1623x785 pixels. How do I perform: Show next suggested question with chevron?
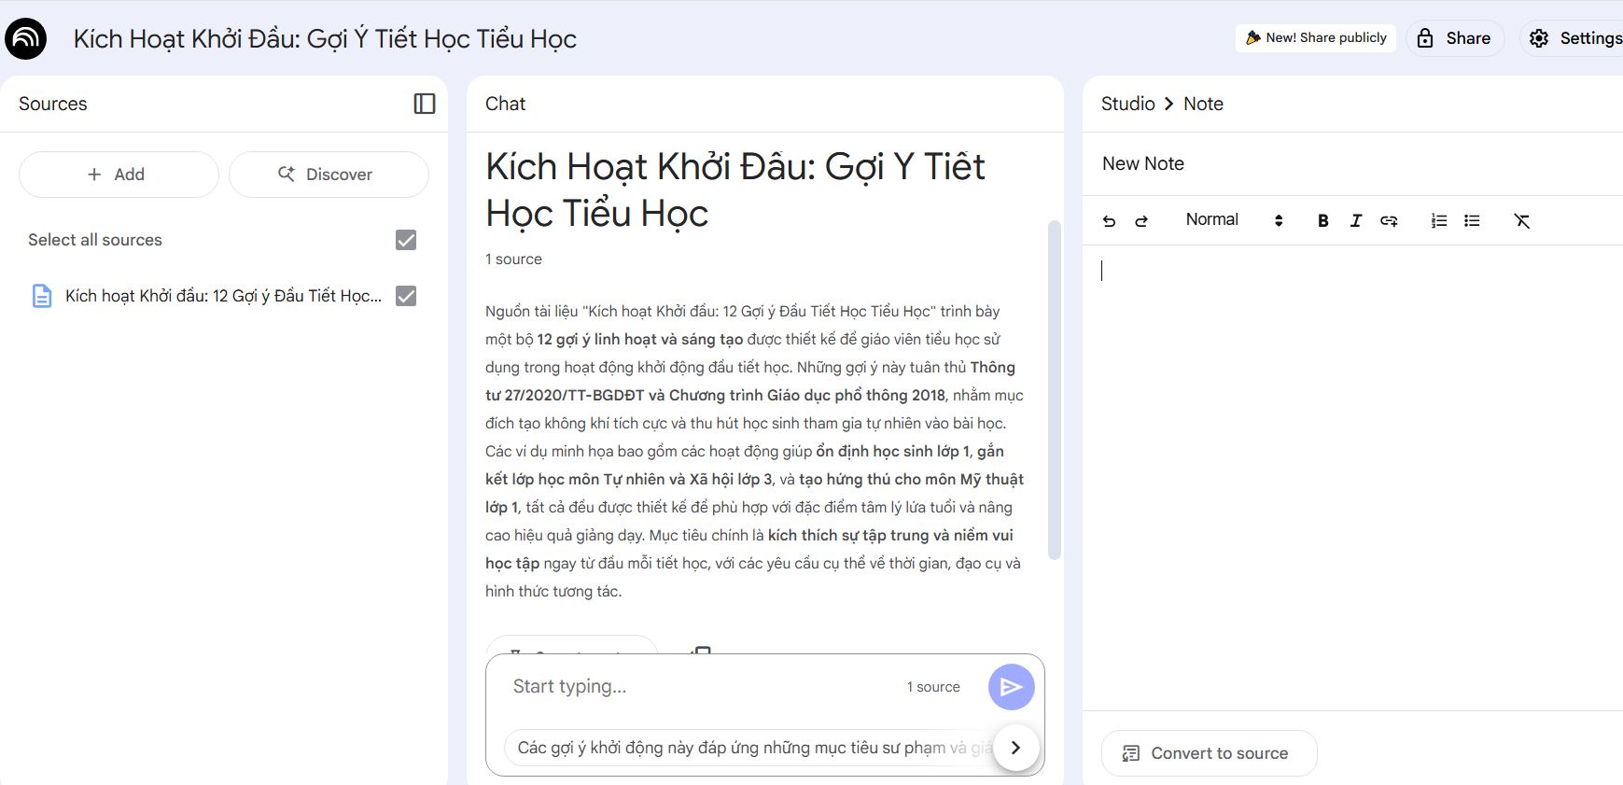pyautogui.click(x=1015, y=748)
